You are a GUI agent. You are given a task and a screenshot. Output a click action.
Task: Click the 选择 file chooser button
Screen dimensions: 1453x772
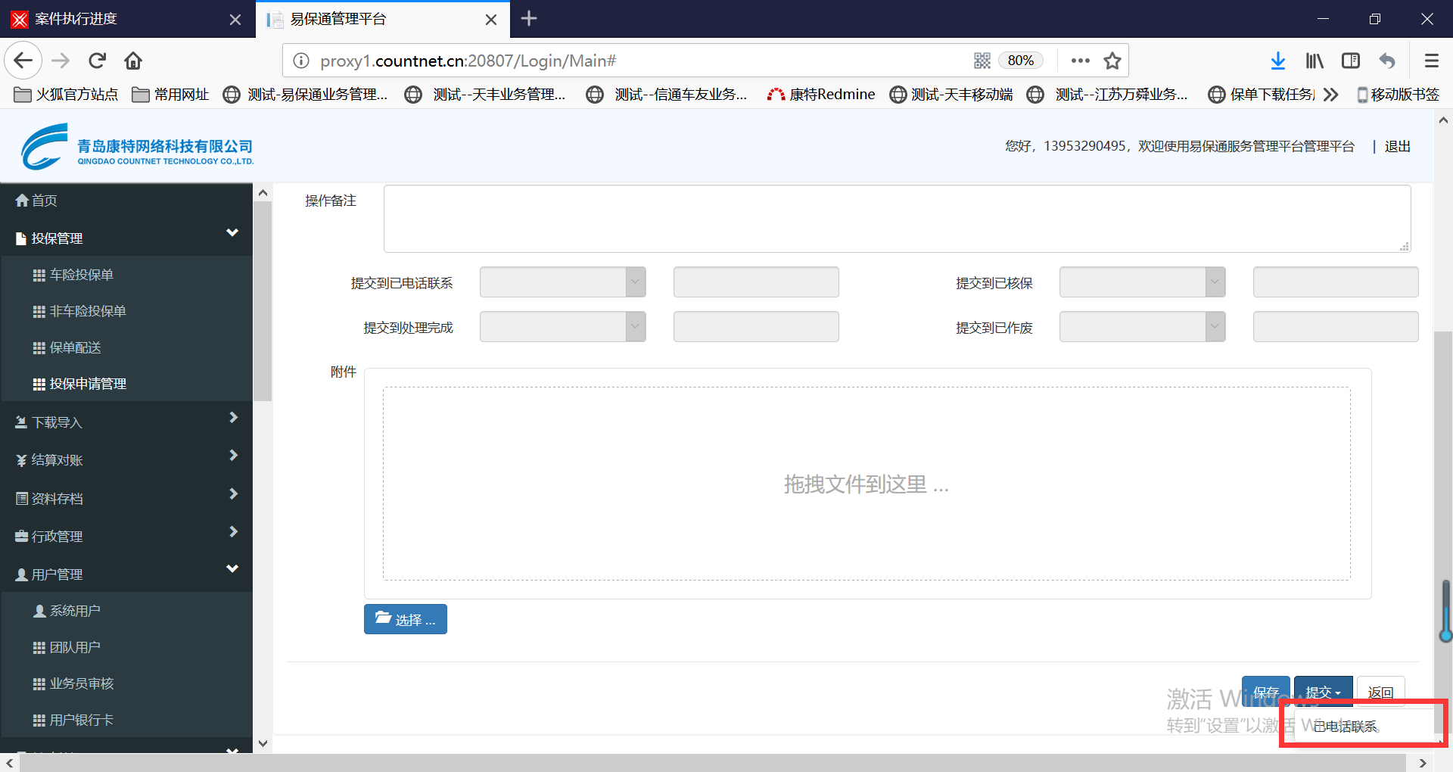pos(406,619)
